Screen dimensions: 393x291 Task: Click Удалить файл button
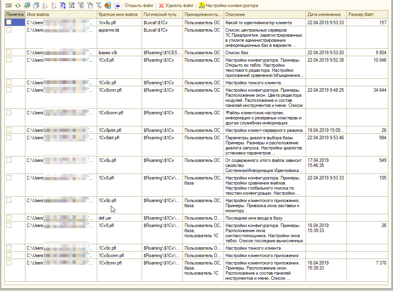click(x=176, y=5)
